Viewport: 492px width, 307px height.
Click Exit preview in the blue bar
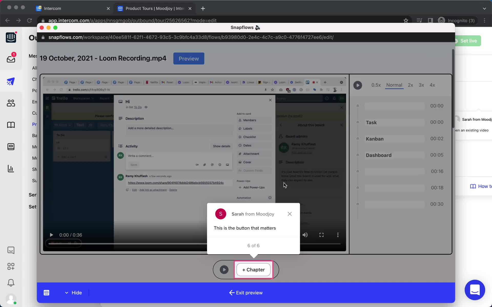tap(246, 293)
